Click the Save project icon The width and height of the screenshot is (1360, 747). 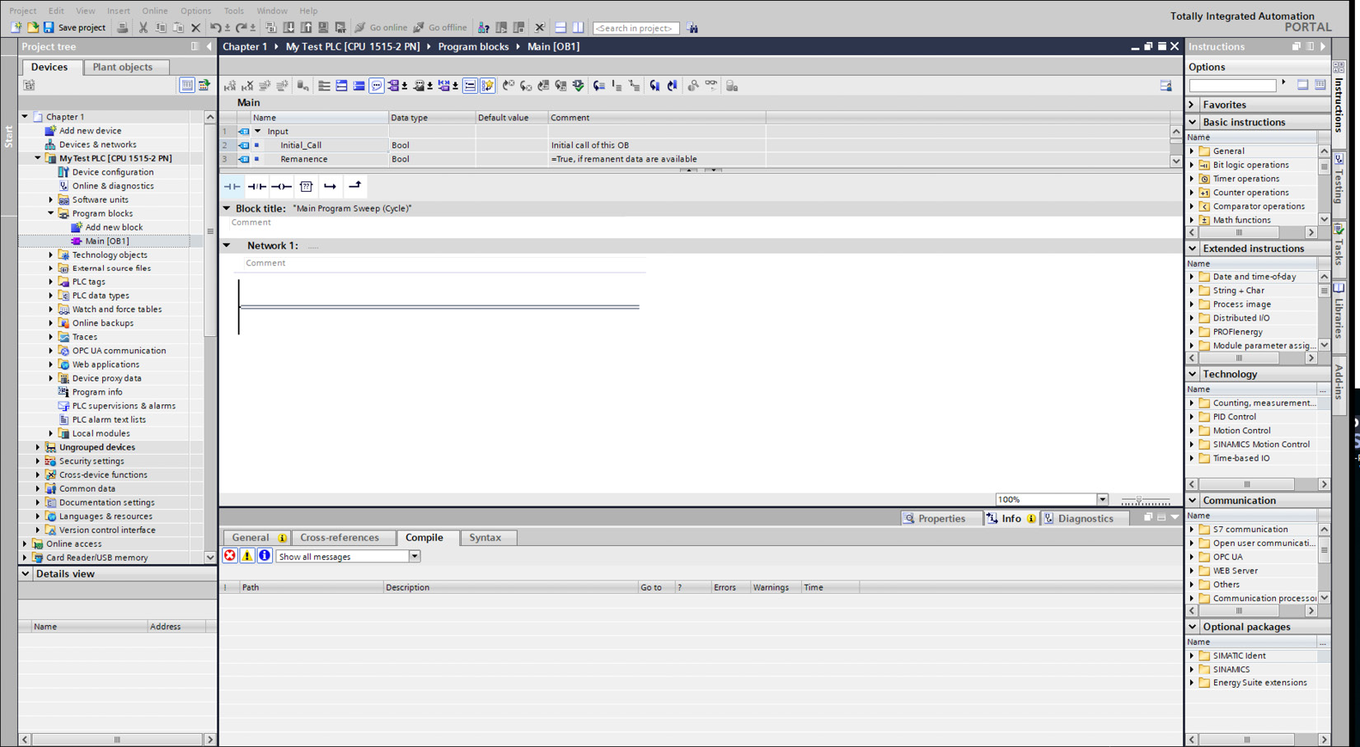pos(49,28)
